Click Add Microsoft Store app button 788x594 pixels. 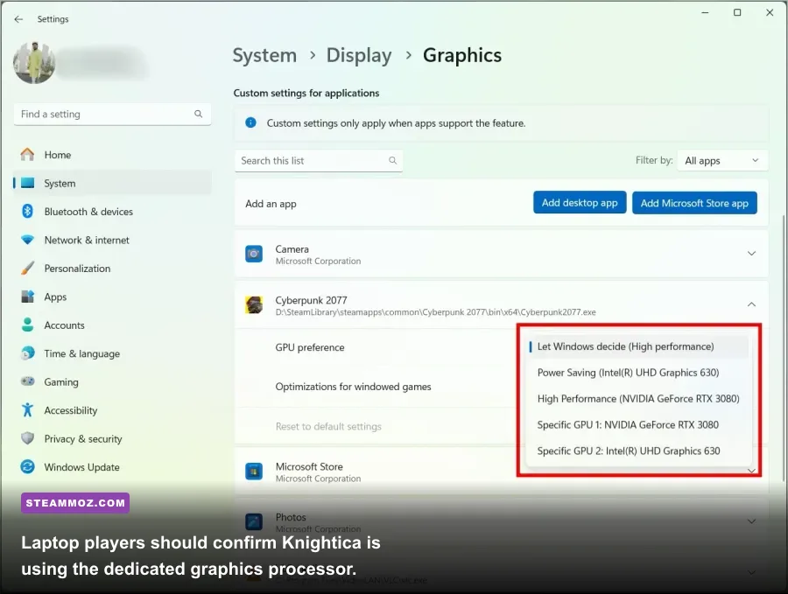[694, 203]
